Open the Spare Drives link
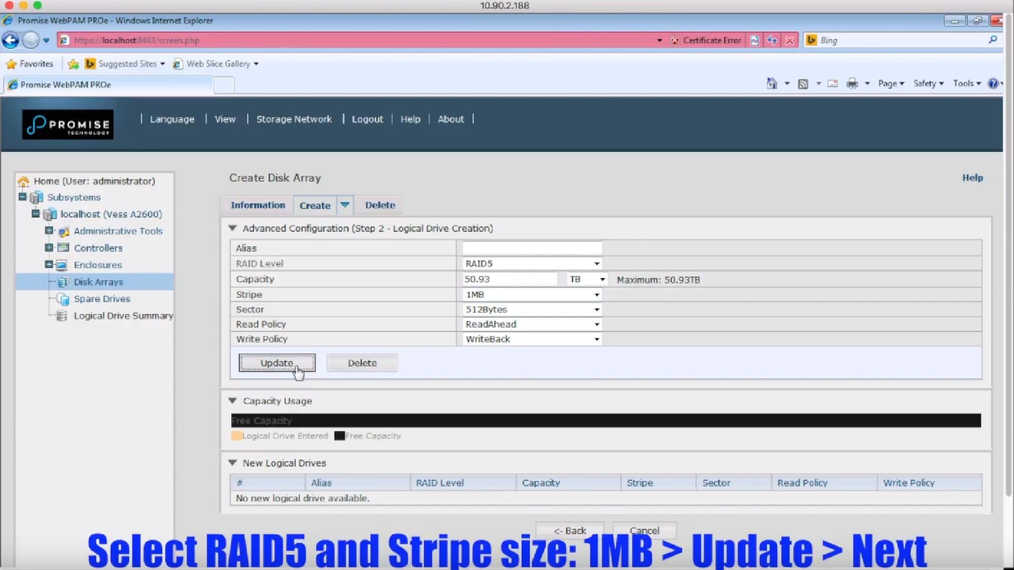 102,299
